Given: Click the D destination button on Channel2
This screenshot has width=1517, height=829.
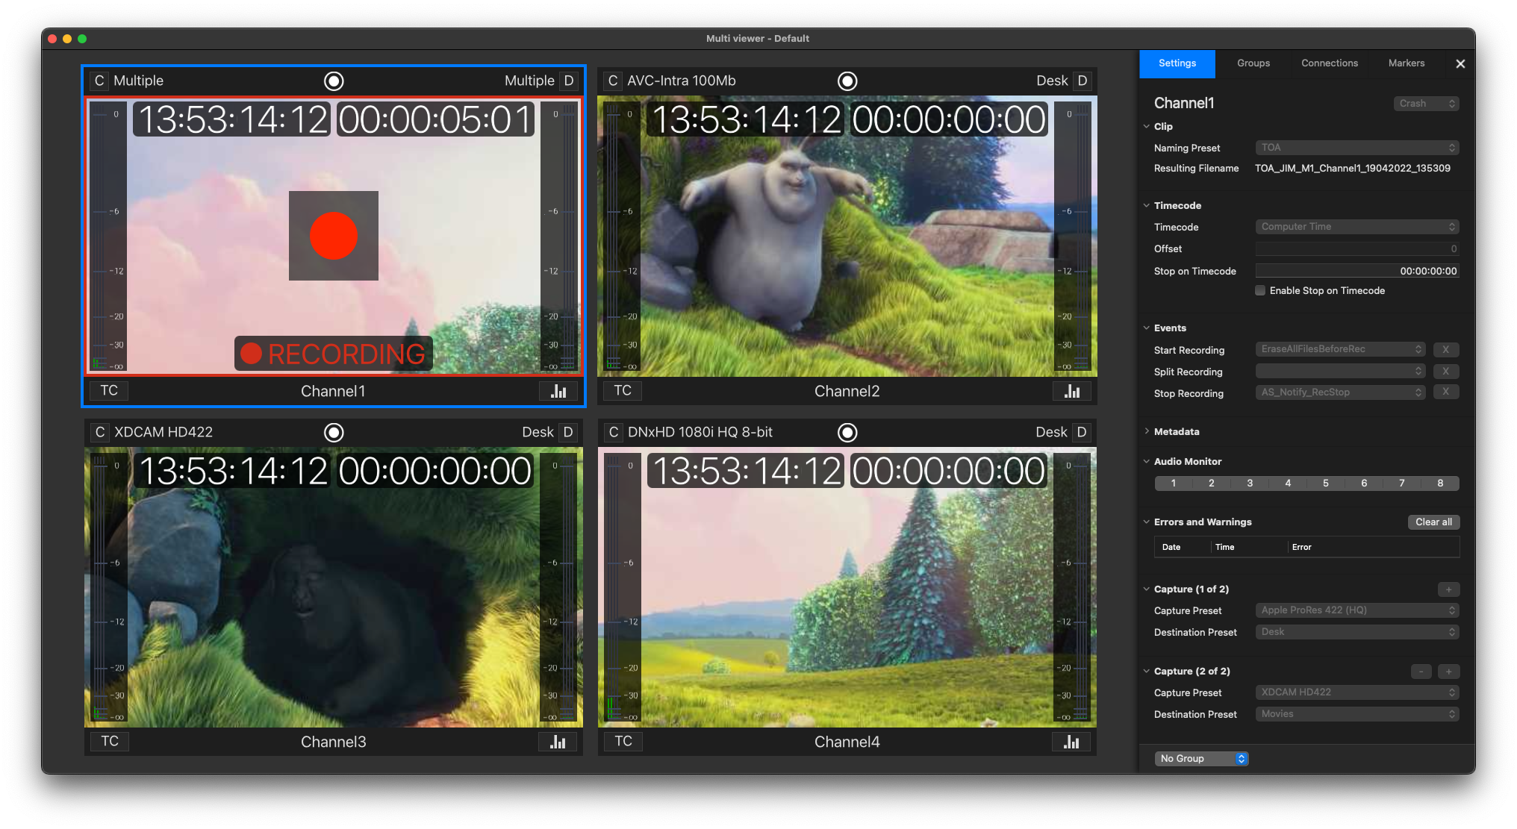Looking at the screenshot, I should coord(1082,81).
